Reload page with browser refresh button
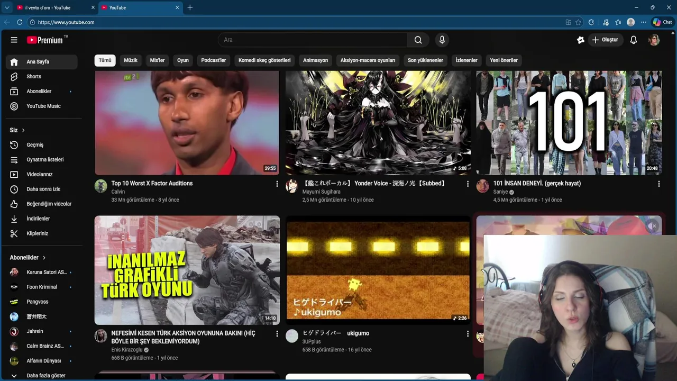The width and height of the screenshot is (677, 381). point(20,22)
